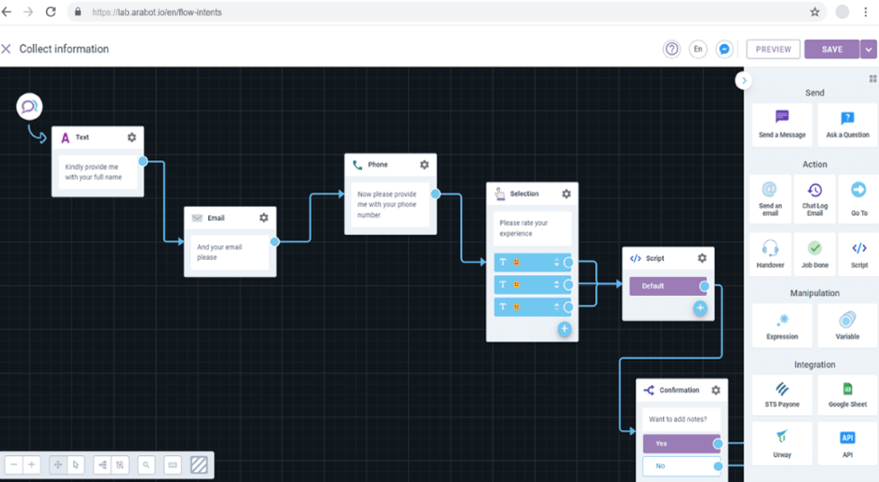Screen dimensions: 879x482
Task: Choose the Chat Log Email action
Action: (x=814, y=199)
